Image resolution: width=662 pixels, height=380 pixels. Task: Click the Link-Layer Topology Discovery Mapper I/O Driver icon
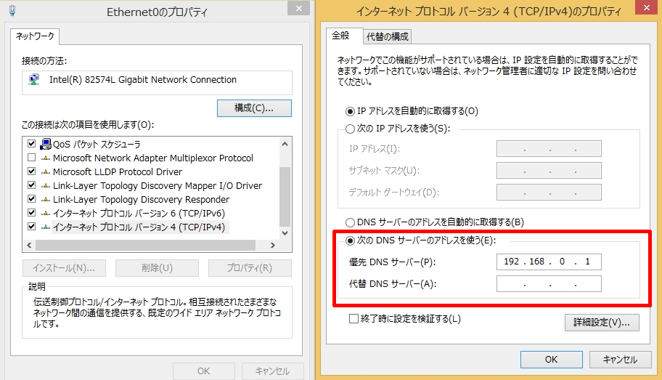[x=45, y=185]
